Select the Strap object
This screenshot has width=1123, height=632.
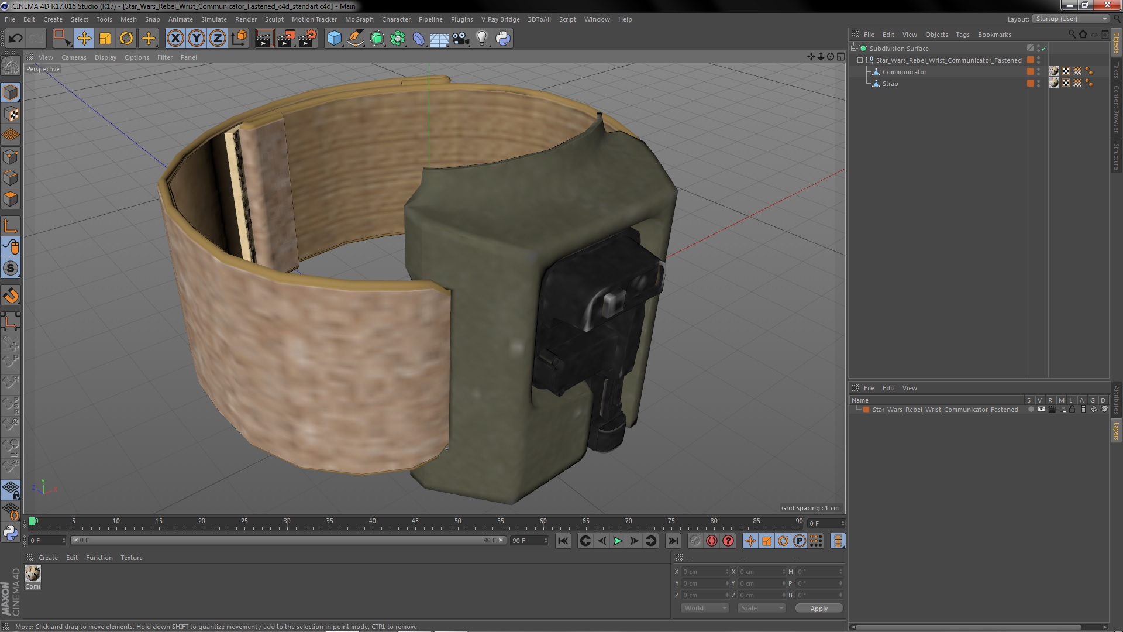point(890,84)
